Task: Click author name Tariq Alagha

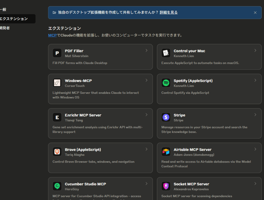Action: (75, 155)
